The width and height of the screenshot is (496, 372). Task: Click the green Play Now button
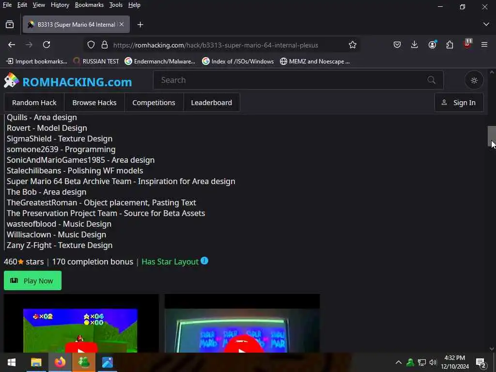[32, 280]
